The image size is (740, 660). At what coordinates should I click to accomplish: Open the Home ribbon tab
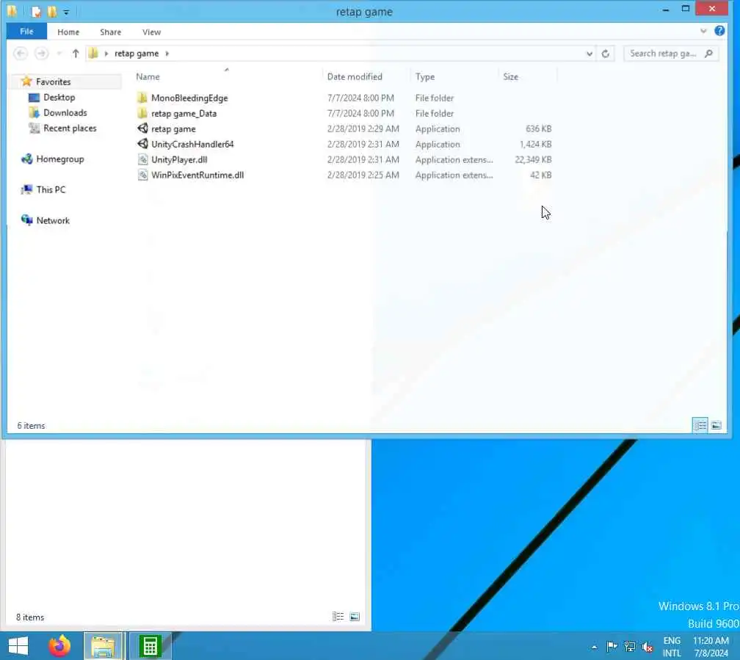(68, 32)
